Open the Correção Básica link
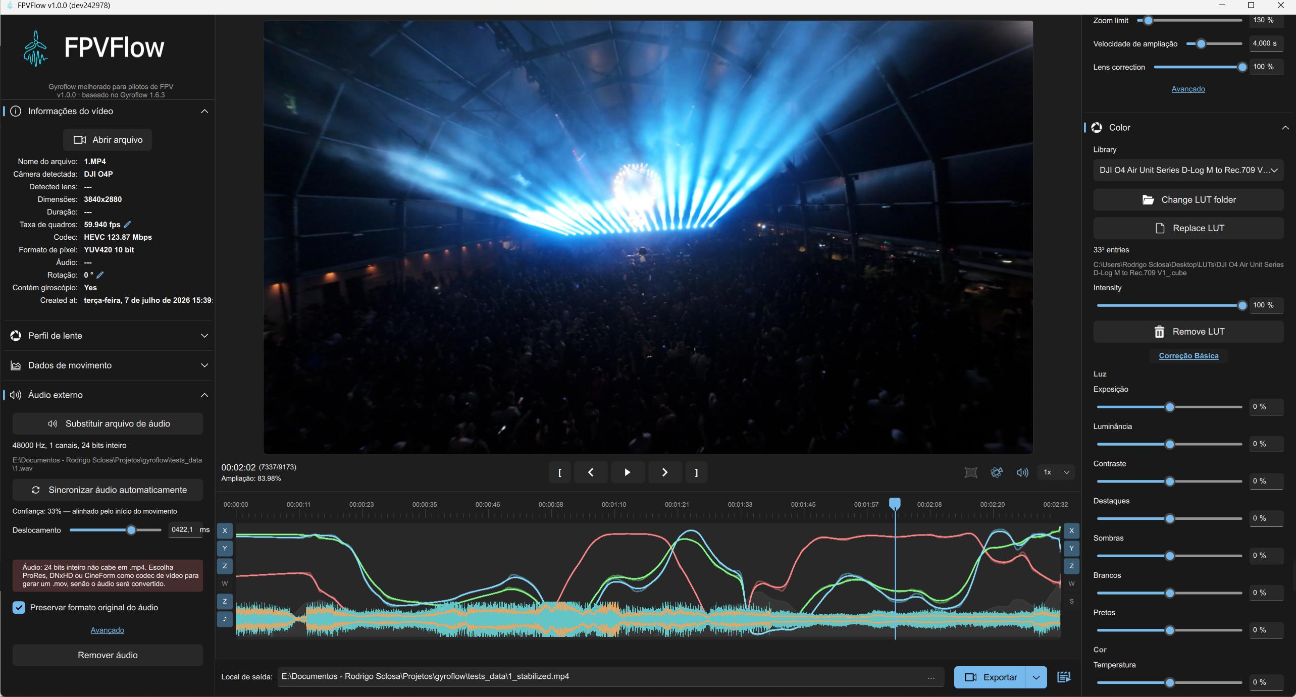This screenshot has width=1296, height=697. pyautogui.click(x=1188, y=356)
